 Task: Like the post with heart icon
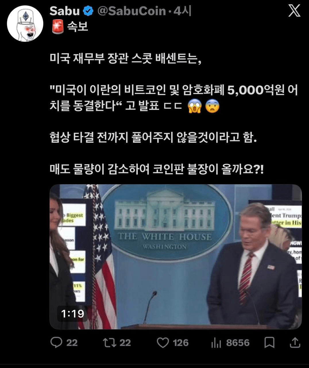click(163, 343)
